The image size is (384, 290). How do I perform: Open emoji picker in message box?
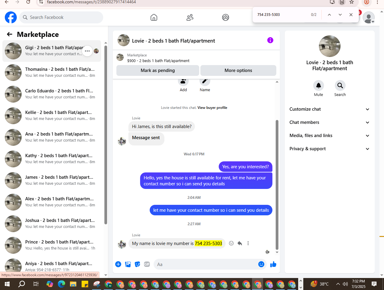[261, 264]
